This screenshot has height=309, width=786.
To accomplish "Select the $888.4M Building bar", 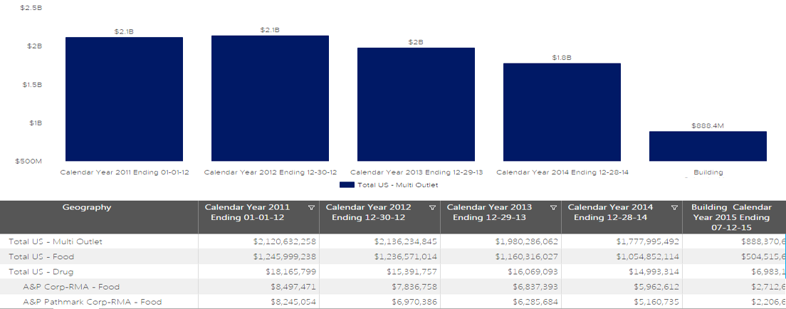I will coord(708,146).
